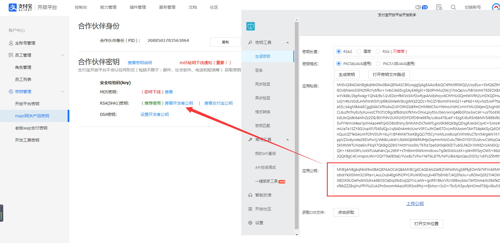Click the wrench icon beside 常用工具
Viewport: 500px width, 243px height.
coord(250,140)
